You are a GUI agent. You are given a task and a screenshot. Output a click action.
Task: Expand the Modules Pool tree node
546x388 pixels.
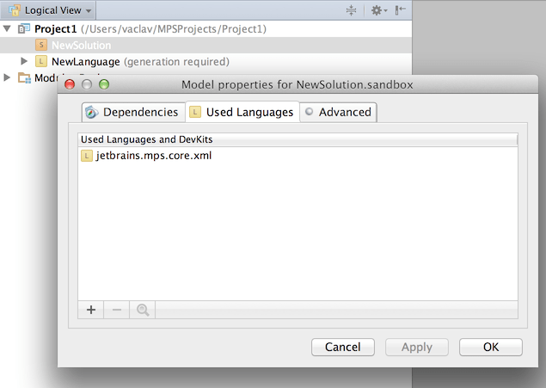pos(7,77)
